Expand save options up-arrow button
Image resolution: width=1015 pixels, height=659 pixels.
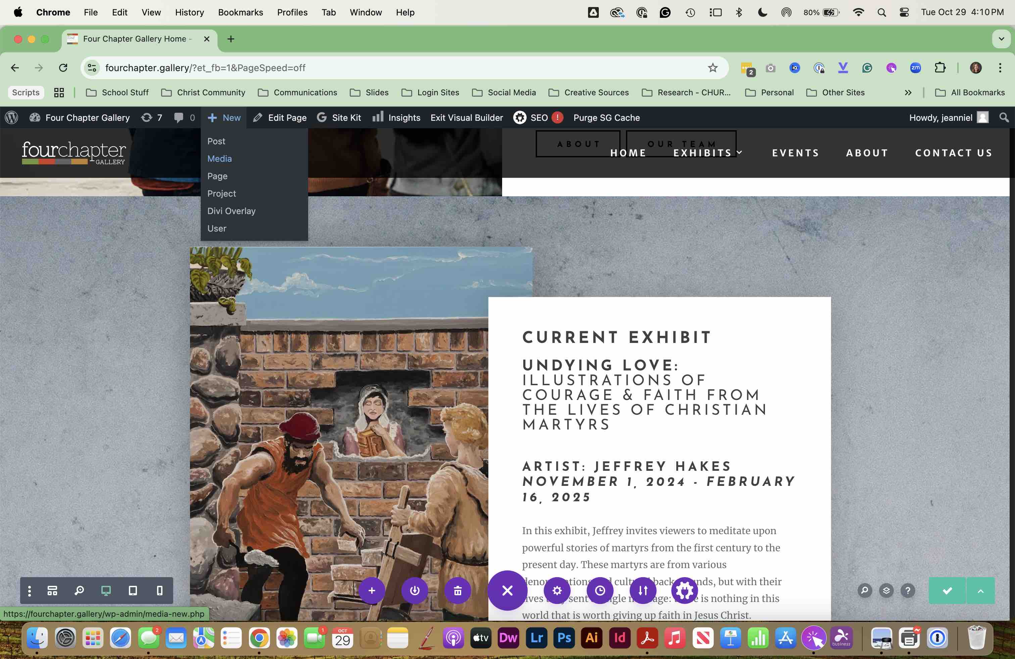point(980,591)
